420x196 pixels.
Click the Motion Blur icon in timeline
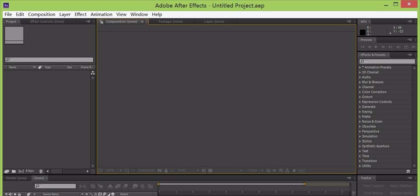pos(125,186)
